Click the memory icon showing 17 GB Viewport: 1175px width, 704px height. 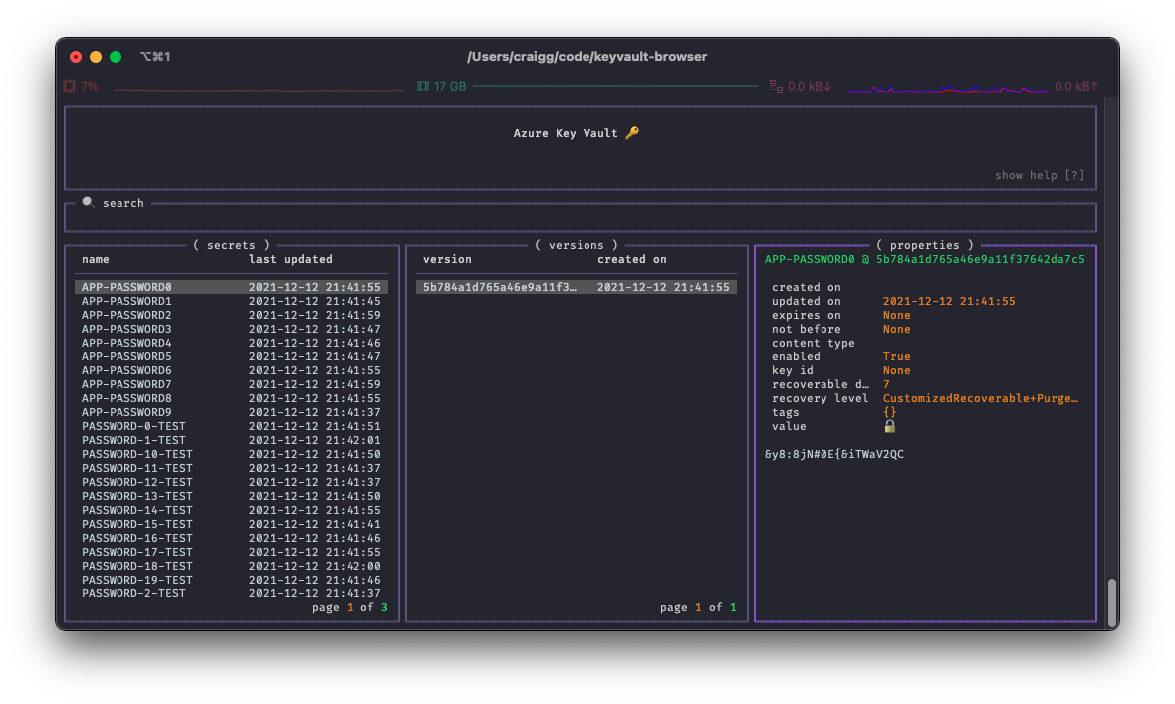[x=422, y=86]
